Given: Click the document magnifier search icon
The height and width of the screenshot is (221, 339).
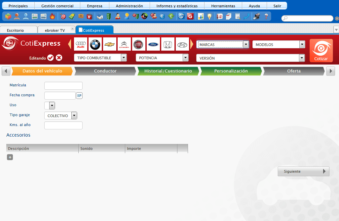Looking at the screenshot, I should click(x=238, y=16).
